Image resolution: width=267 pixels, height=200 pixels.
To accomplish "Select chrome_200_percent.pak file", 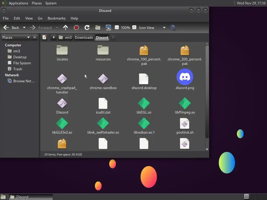I will coord(185,55).
